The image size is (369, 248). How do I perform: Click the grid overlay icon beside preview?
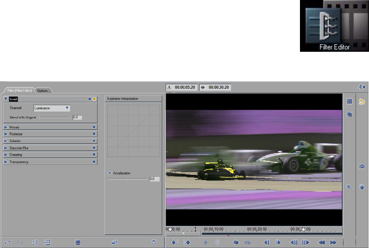pos(349,101)
